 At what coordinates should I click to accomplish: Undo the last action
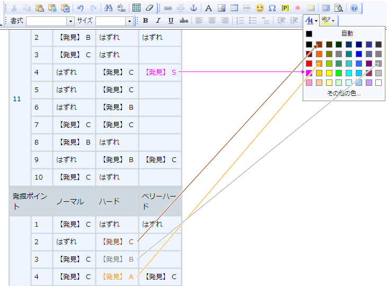click(x=81, y=8)
